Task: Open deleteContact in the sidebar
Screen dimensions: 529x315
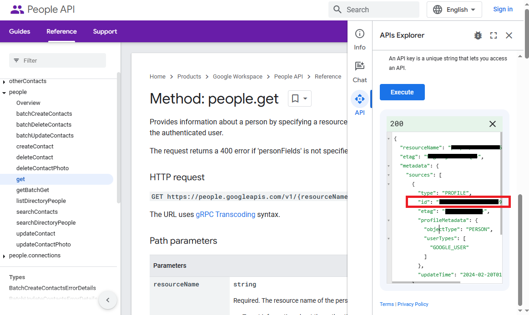Action: [35, 157]
